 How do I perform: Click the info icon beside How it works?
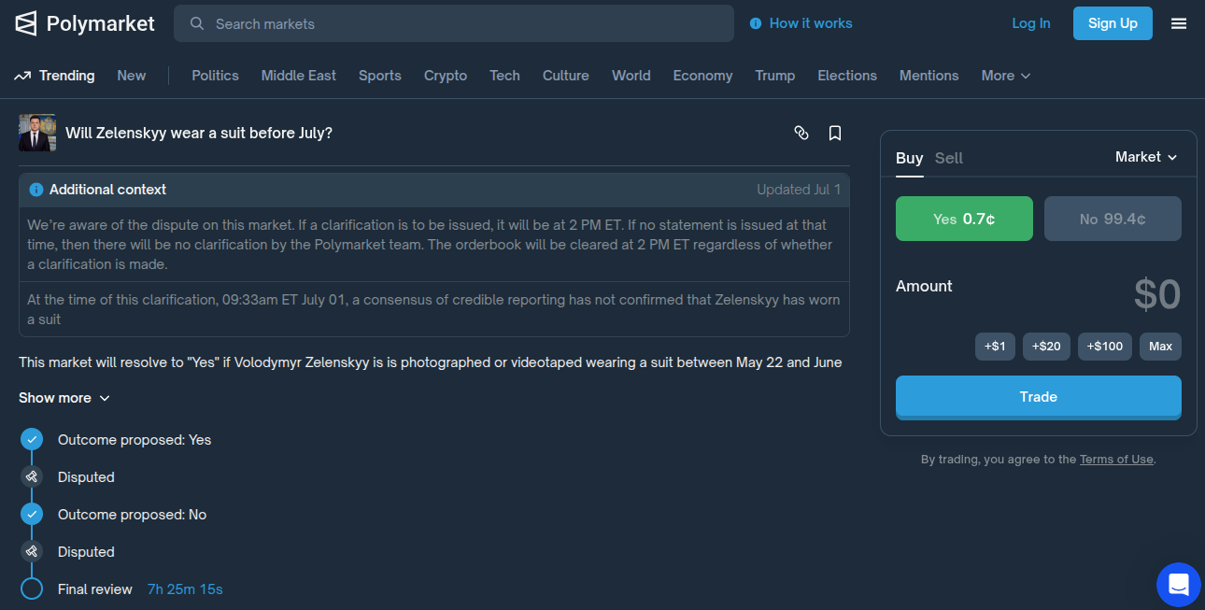[x=756, y=23]
